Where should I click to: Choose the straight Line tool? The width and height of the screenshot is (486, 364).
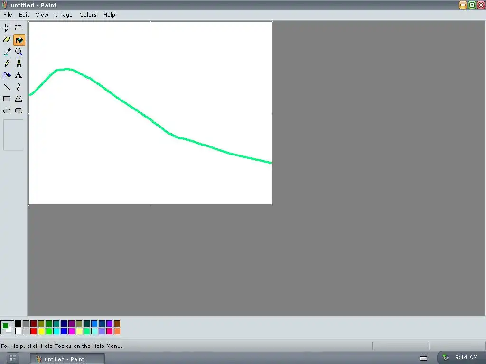pyautogui.click(x=7, y=87)
